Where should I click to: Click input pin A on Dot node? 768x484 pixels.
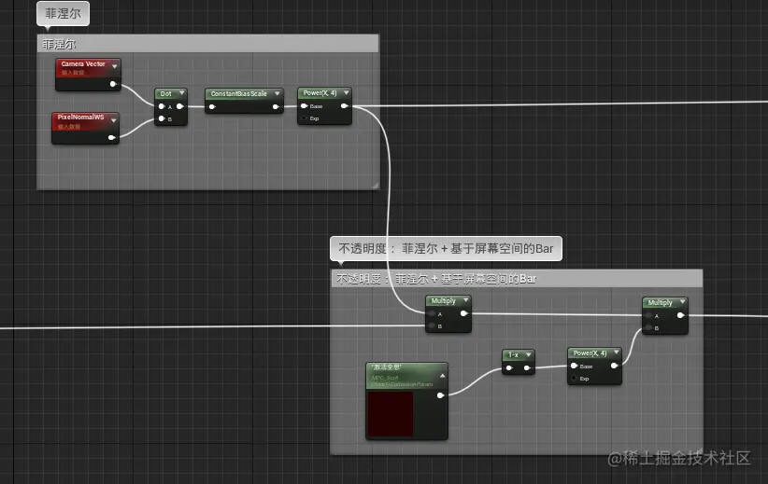pyautogui.click(x=162, y=106)
